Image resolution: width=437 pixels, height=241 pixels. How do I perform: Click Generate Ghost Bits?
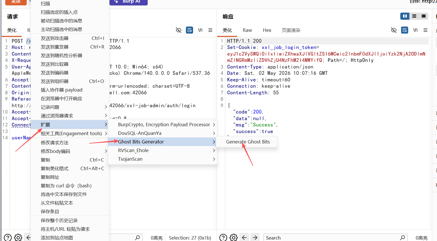click(248, 142)
